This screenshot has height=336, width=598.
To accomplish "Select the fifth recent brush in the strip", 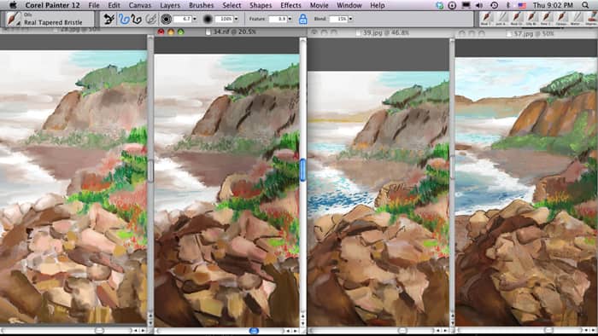I will coord(547,18).
